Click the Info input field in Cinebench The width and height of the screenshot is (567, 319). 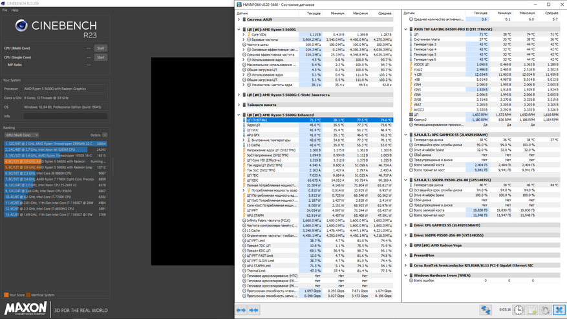pyautogui.click(x=65, y=116)
